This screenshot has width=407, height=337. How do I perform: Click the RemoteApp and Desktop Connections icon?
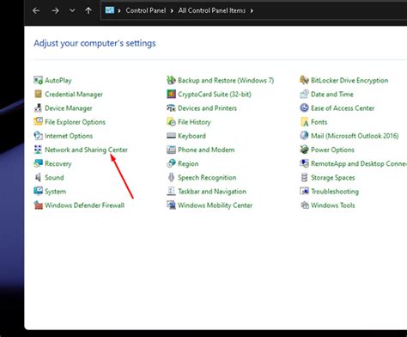(x=304, y=163)
